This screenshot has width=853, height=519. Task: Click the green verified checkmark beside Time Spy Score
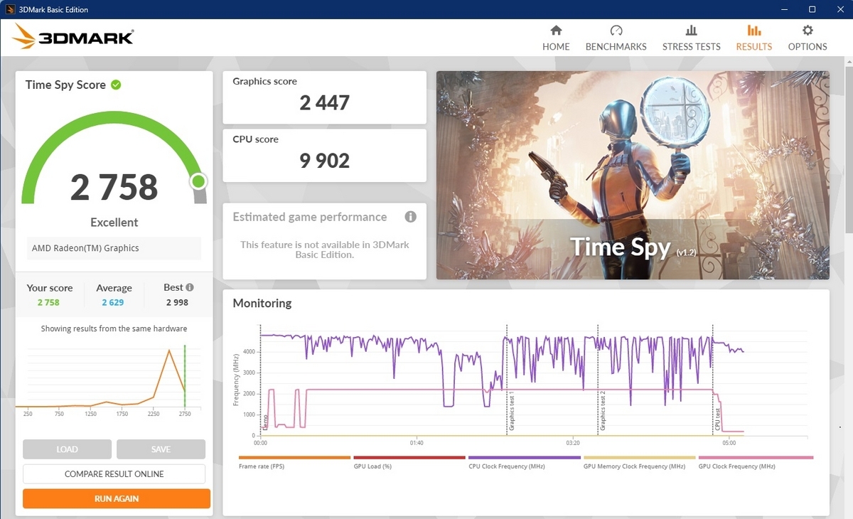[116, 85]
